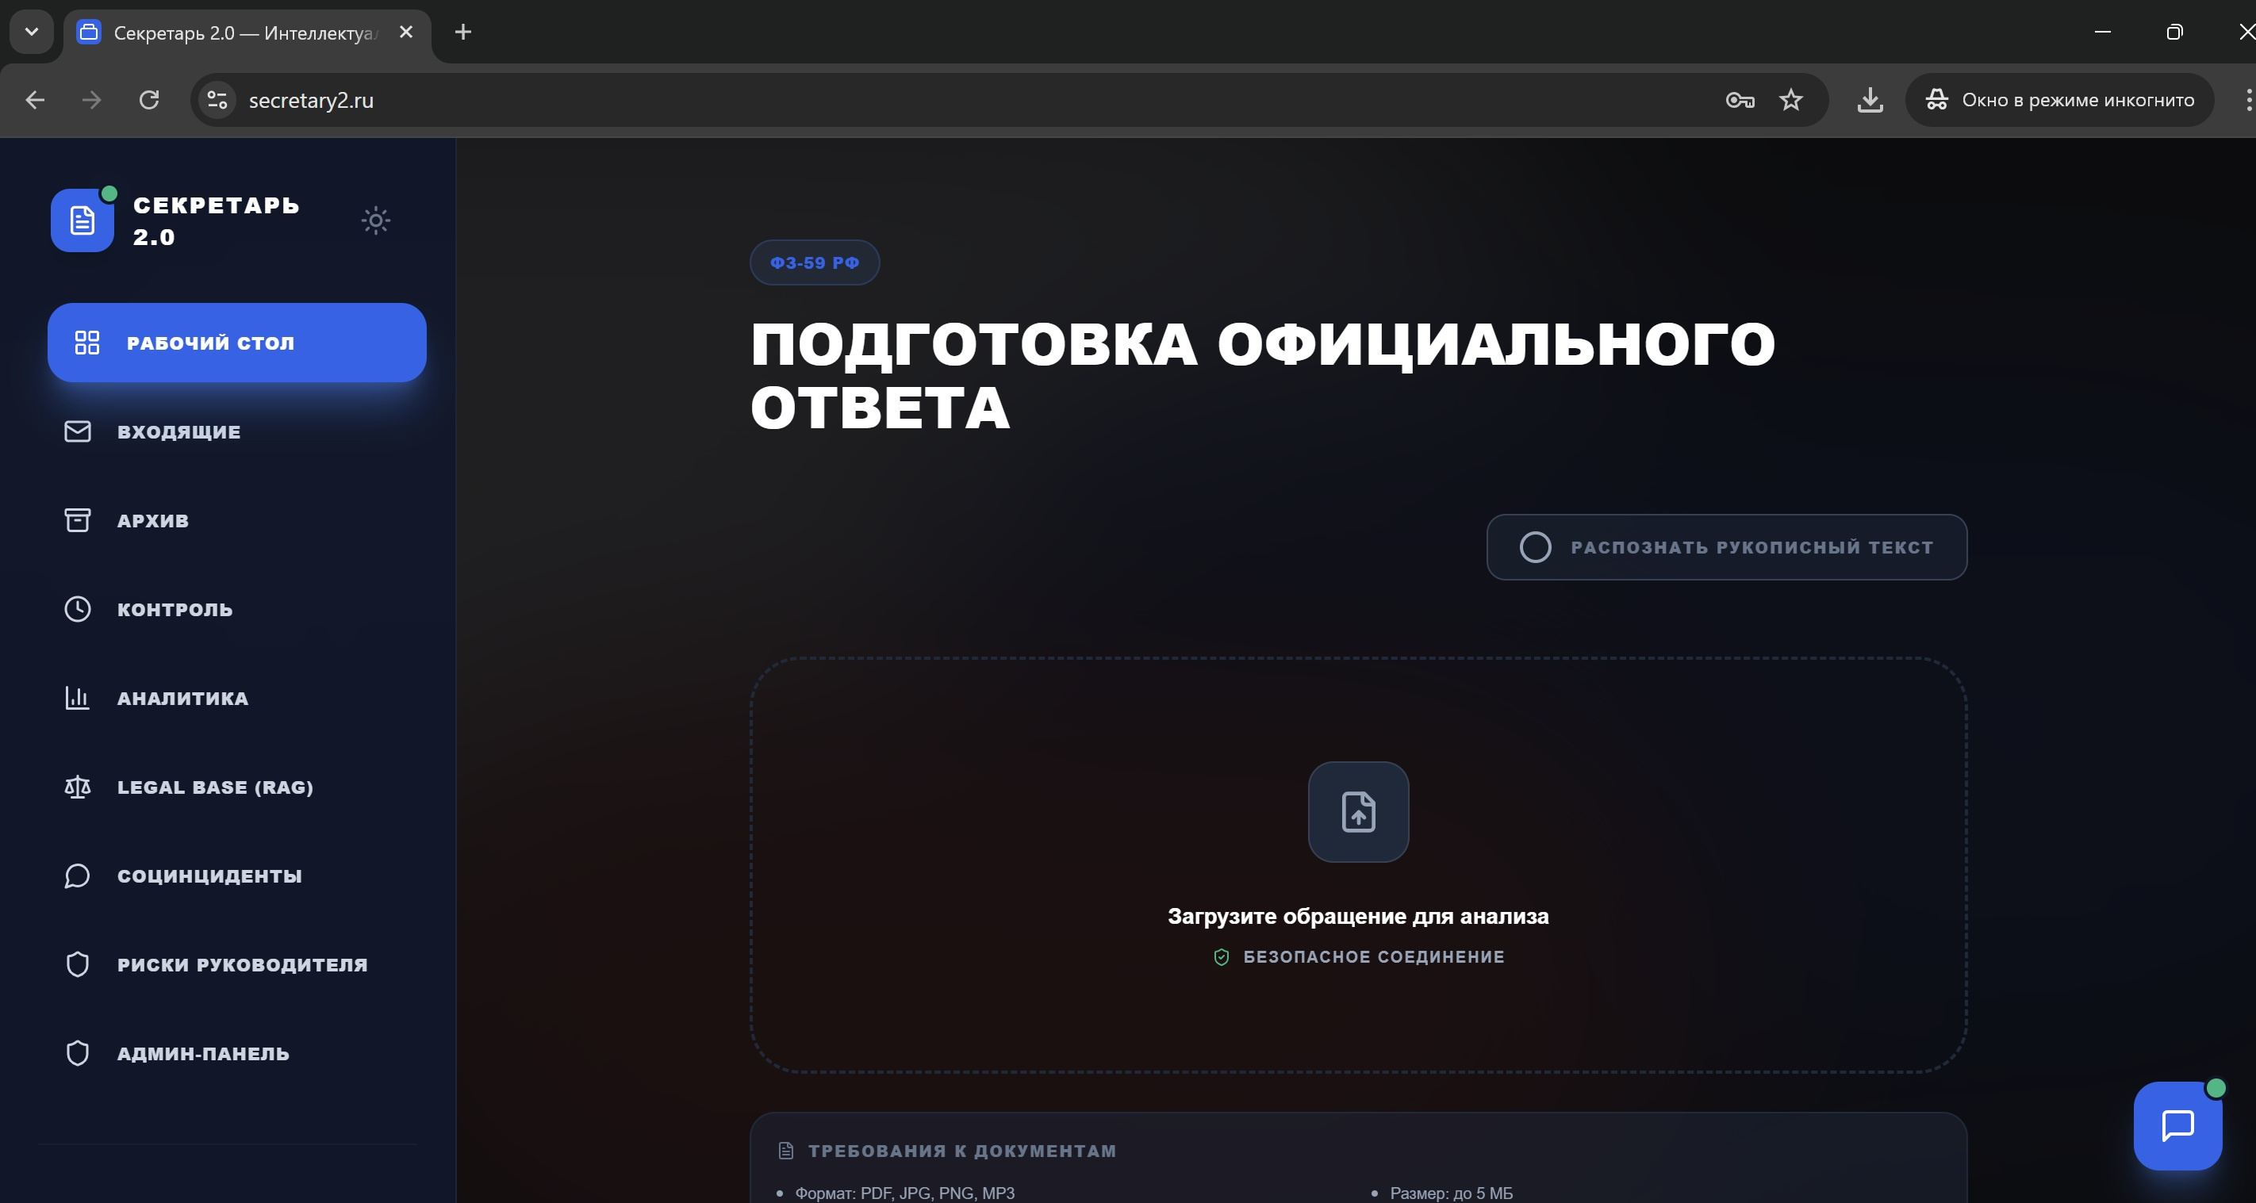Reload the page
2256x1203 pixels.
click(x=149, y=100)
